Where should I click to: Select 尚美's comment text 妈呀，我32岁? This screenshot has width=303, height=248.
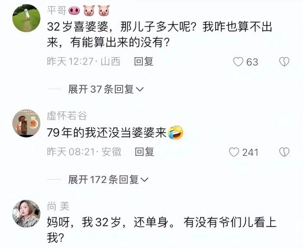pos(162,230)
